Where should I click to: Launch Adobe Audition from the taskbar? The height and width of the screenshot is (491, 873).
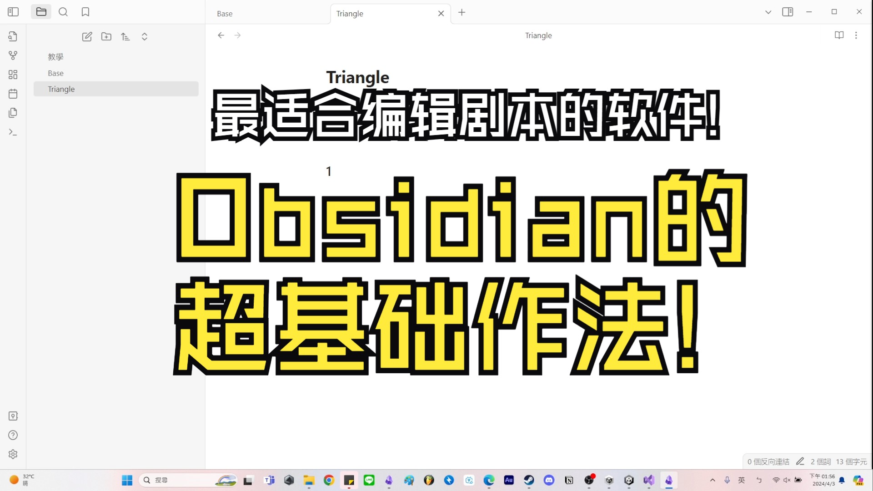(509, 480)
